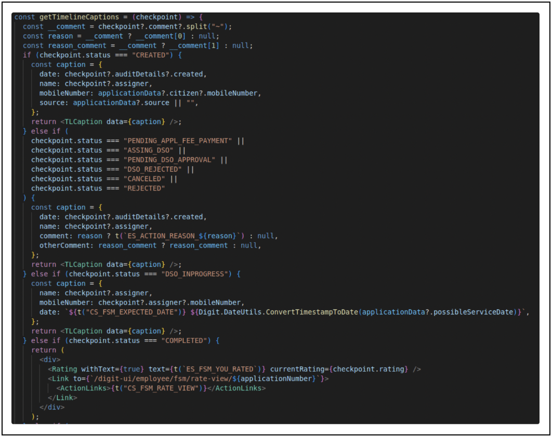Click the "DSO_REJECTED" status string
The width and height of the screenshot is (552, 437).
pos(153,169)
